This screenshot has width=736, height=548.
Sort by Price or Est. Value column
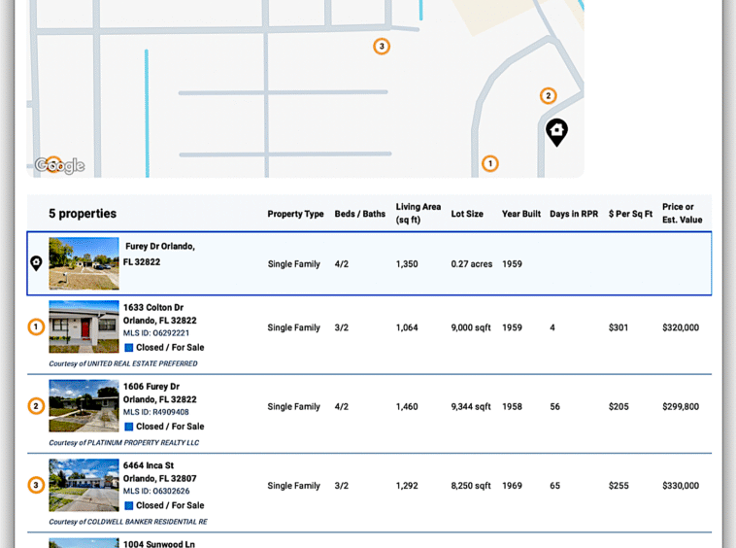click(x=682, y=213)
